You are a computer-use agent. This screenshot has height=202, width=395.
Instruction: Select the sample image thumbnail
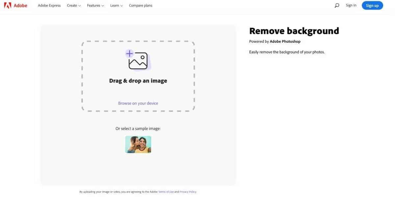138,145
